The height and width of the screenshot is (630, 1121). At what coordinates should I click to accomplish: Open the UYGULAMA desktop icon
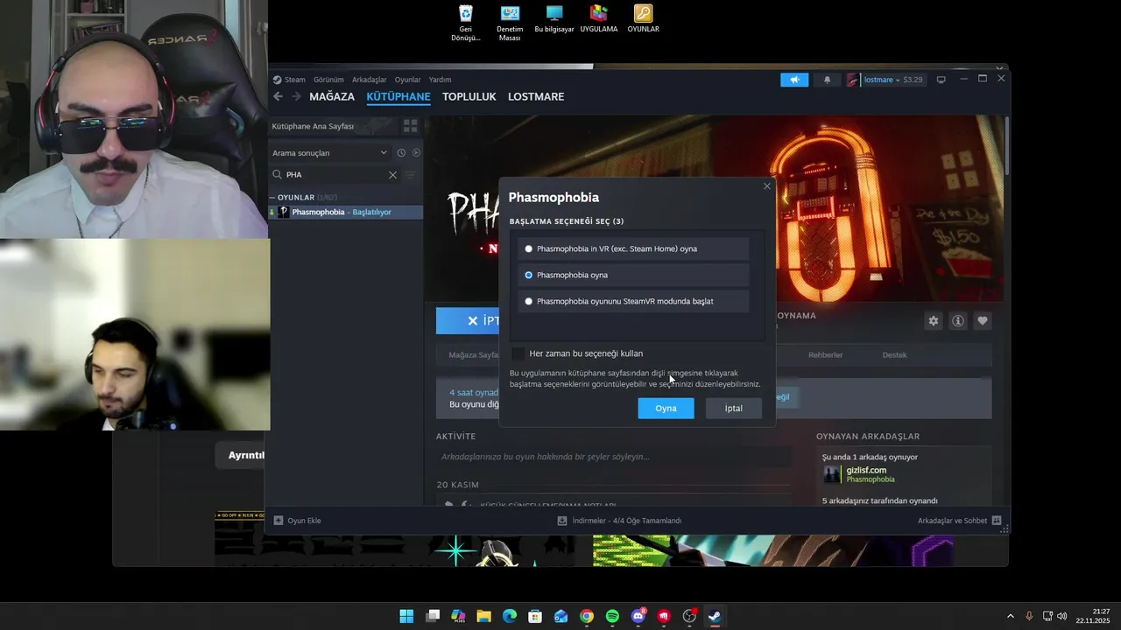[x=599, y=19]
